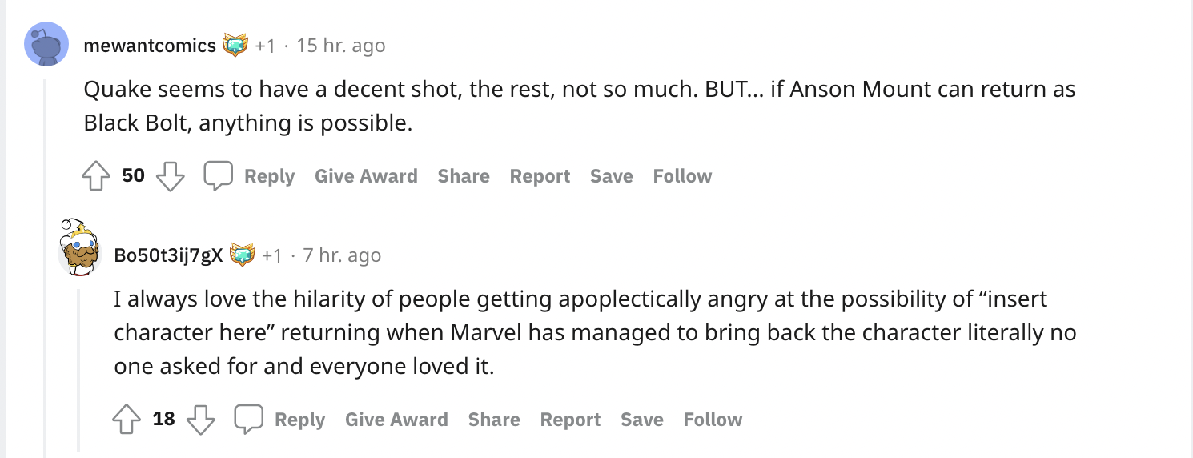The height and width of the screenshot is (458, 1193).
Task: Report mewantcomics' comment
Action: pos(540,176)
